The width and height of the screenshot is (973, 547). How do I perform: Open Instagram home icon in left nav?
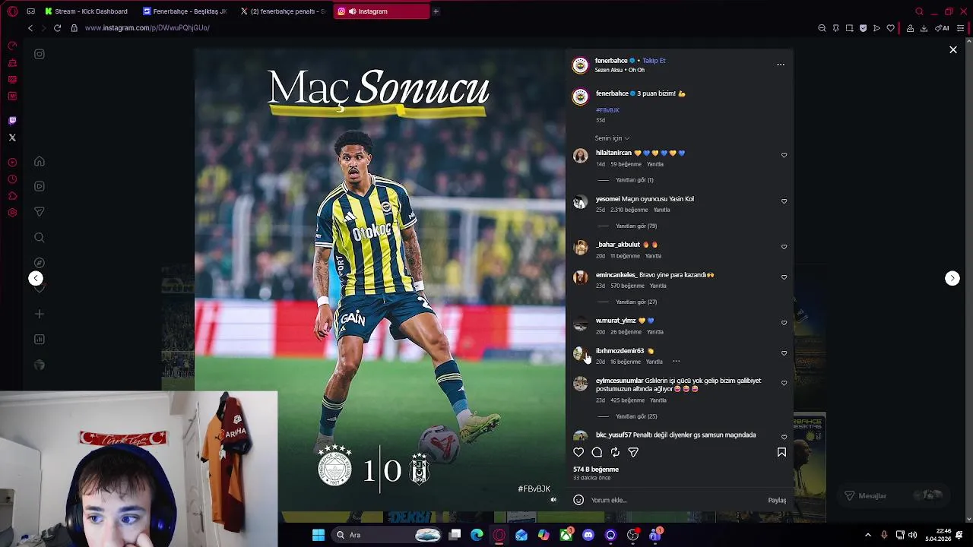[40, 161]
